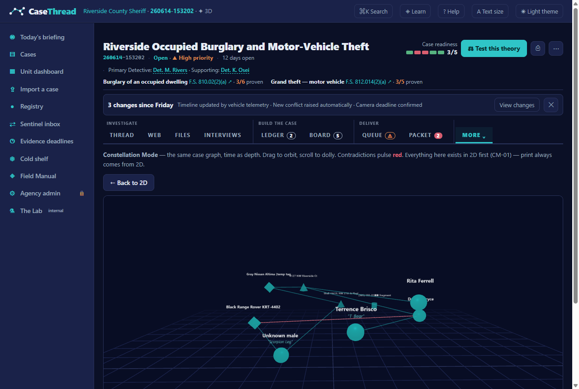Go to the INTERVIEWS tab
Image resolution: width=579 pixels, height=389 pixels.
[x=223, y=135]
